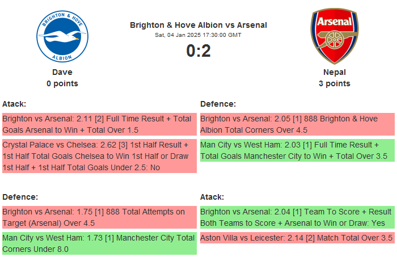Image resolution: width=397 pixels, height=261 pixels.
Task: Click the match title Brighton vs Arsenal
Action: [x=198, y=25]
